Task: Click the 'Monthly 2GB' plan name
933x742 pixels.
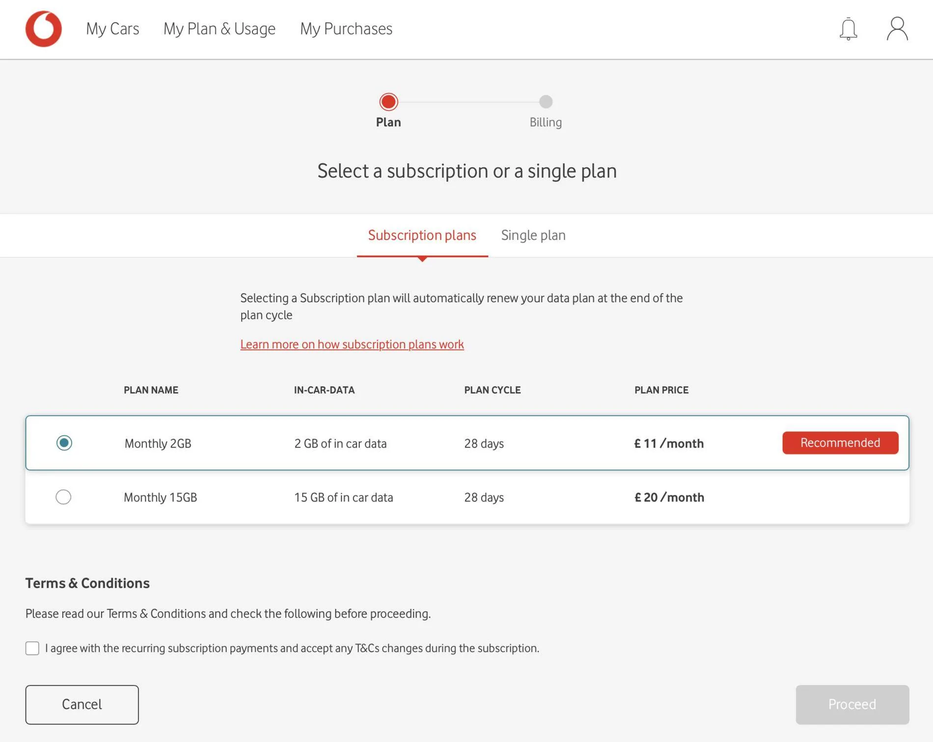Action: point(158,444)
